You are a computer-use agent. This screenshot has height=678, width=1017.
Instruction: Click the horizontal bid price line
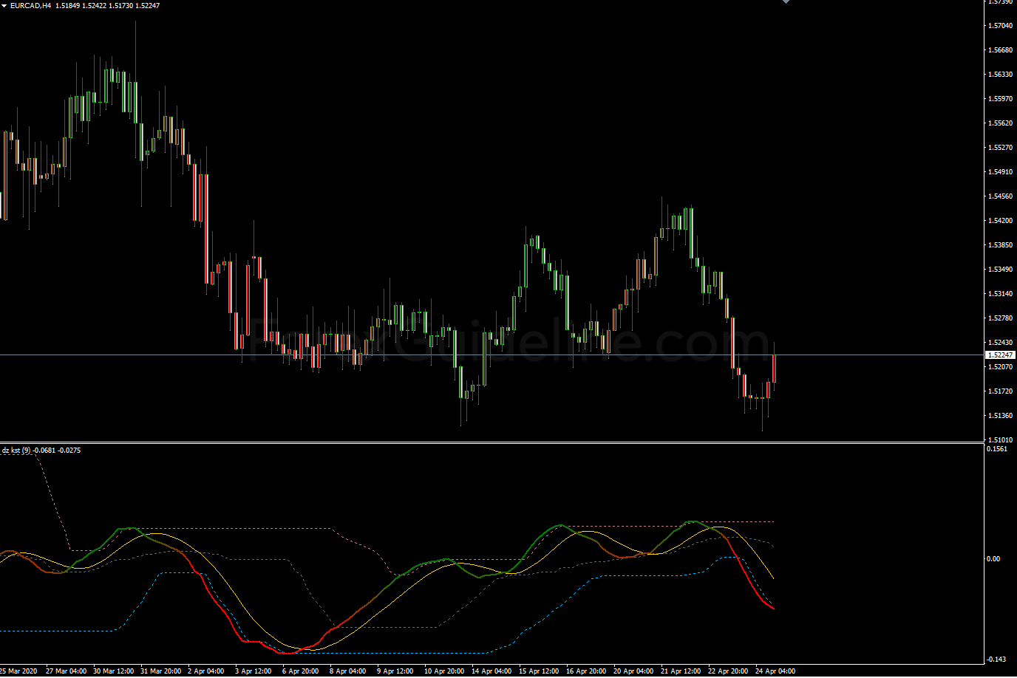point(443,355)
